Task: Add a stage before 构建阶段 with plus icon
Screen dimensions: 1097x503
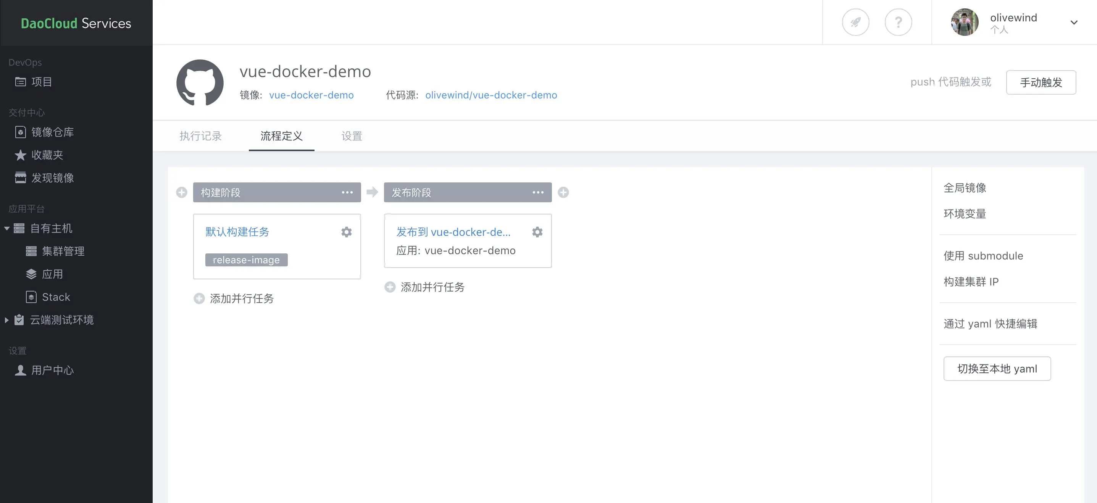Action: [181, 192]
